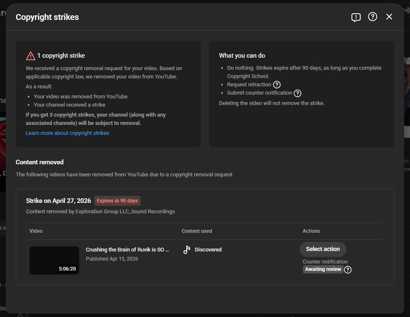Click the Awaiting review status badge

click(x=323, y=269)
